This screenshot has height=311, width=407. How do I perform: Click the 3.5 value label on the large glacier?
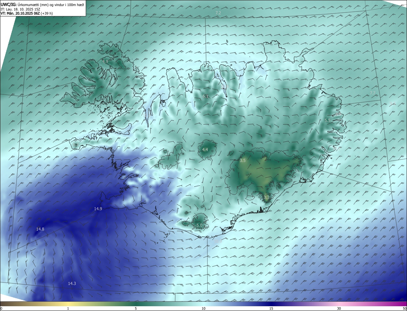[x=243, y=161]
